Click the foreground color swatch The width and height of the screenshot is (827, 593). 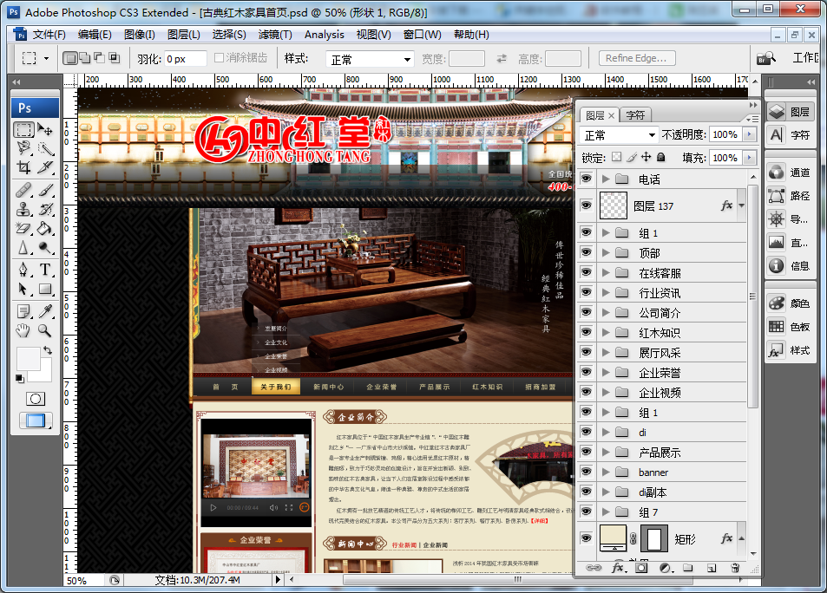(x=28, y=358)
